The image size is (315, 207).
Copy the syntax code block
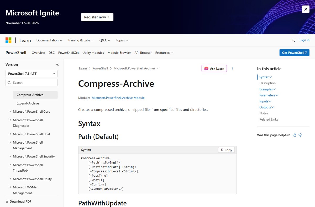[x=226, y=150]
